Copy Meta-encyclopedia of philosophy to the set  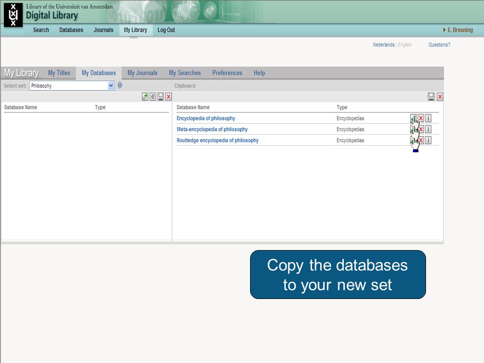click(413, 130)
